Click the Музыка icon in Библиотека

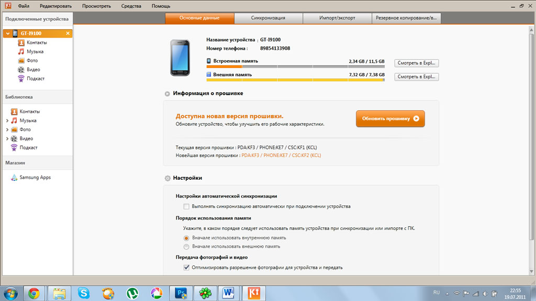pyautogui.click(x=14, y=121)
